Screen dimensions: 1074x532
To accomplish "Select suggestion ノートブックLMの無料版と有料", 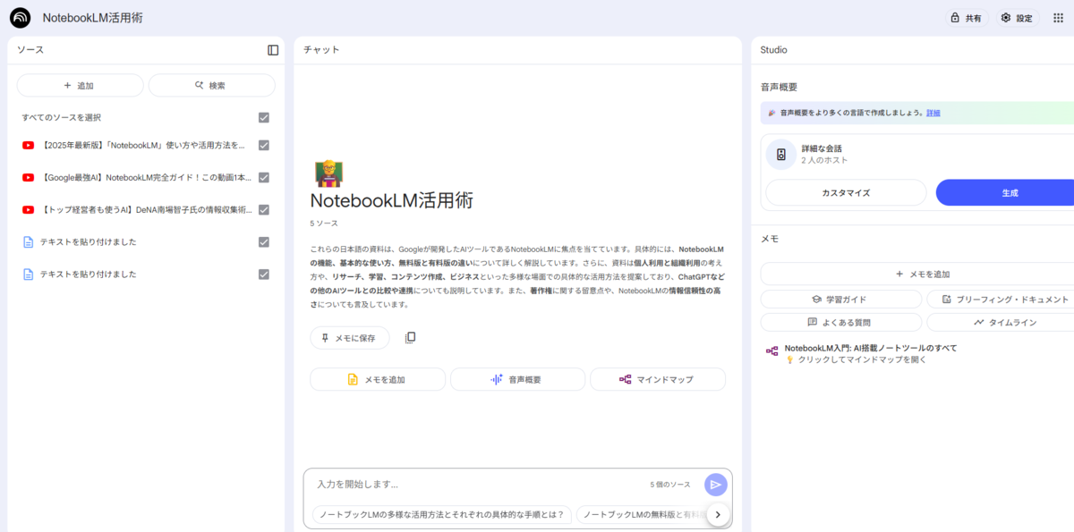I will pos(642,514).
